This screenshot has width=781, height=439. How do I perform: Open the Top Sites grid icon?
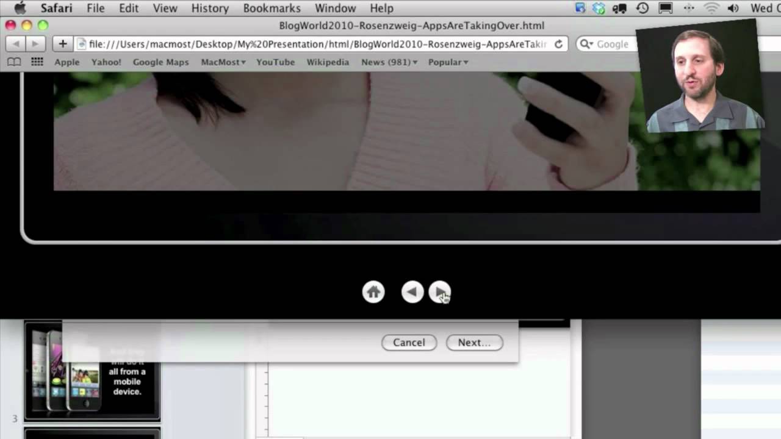37,62
